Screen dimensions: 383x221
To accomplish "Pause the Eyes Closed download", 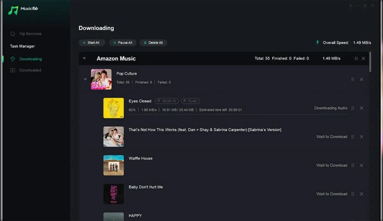I will 353,108.
